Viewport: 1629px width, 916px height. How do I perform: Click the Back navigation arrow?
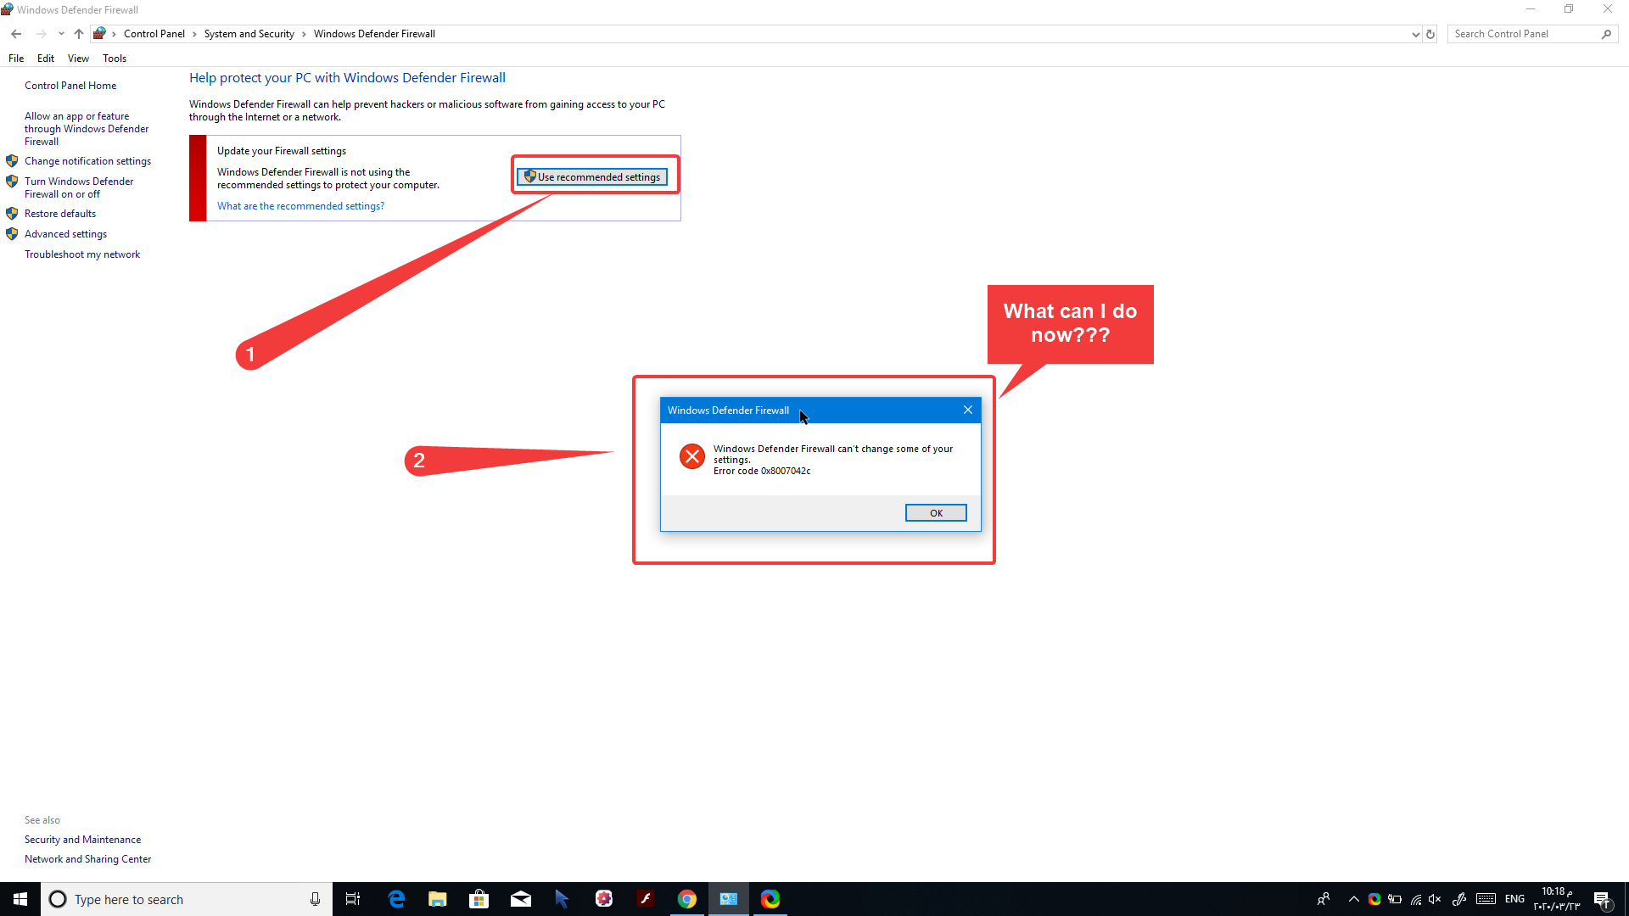16,34
